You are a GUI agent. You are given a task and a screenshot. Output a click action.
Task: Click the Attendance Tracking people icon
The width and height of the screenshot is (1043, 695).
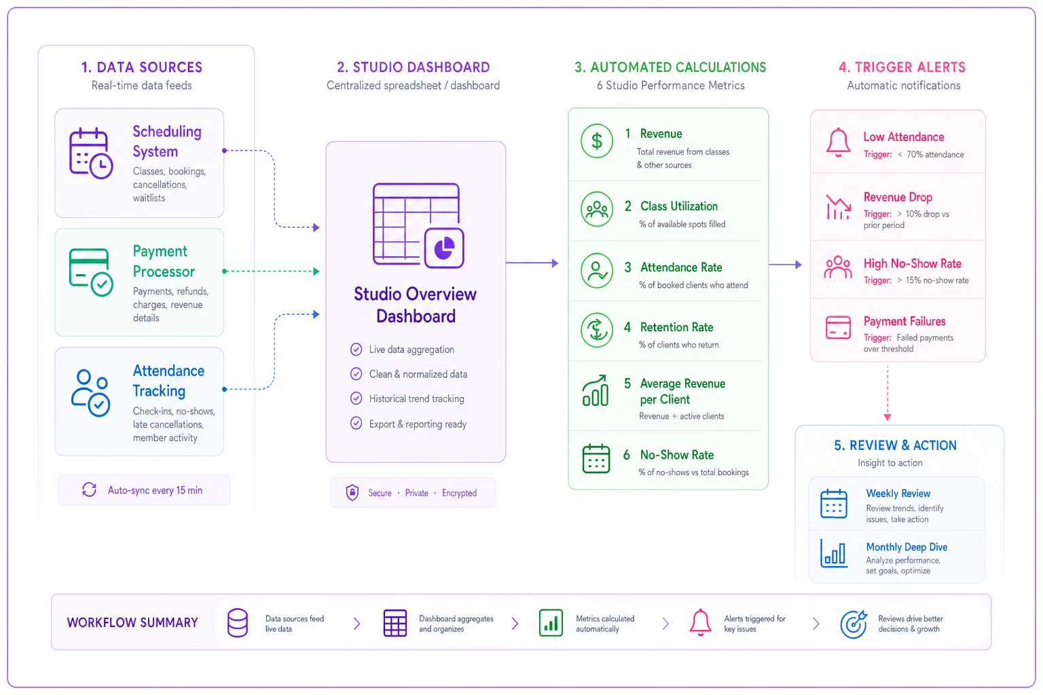(x=91, y=393)
